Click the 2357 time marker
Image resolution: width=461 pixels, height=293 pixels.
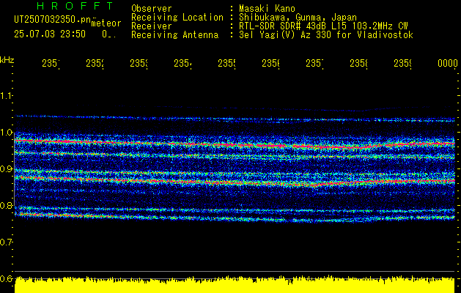[x=314, y=64]
